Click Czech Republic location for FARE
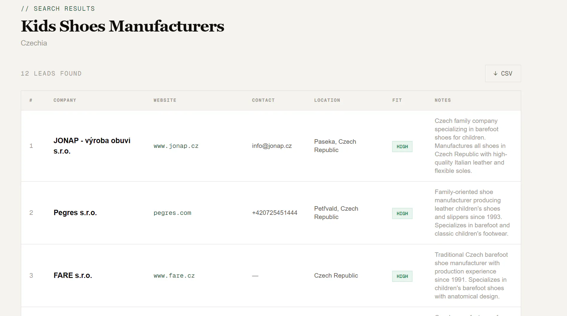This screenshot has height=316, width=567. pos(336,276)
